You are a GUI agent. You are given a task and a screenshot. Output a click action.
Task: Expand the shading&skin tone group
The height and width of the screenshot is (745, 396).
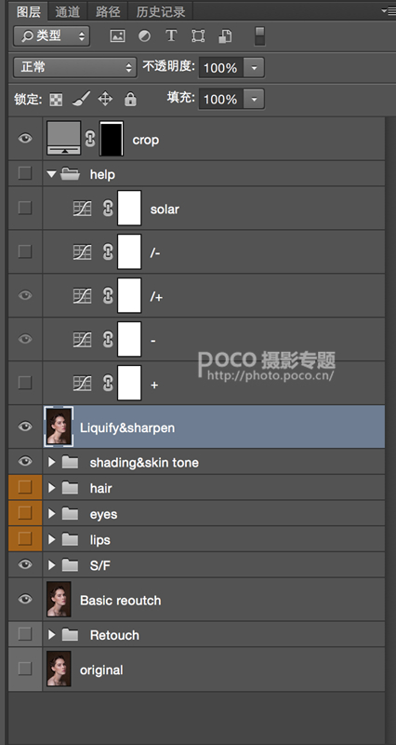coord(52,462)
